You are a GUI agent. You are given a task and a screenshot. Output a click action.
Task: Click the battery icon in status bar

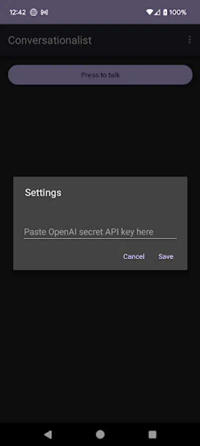click(165, 12)
